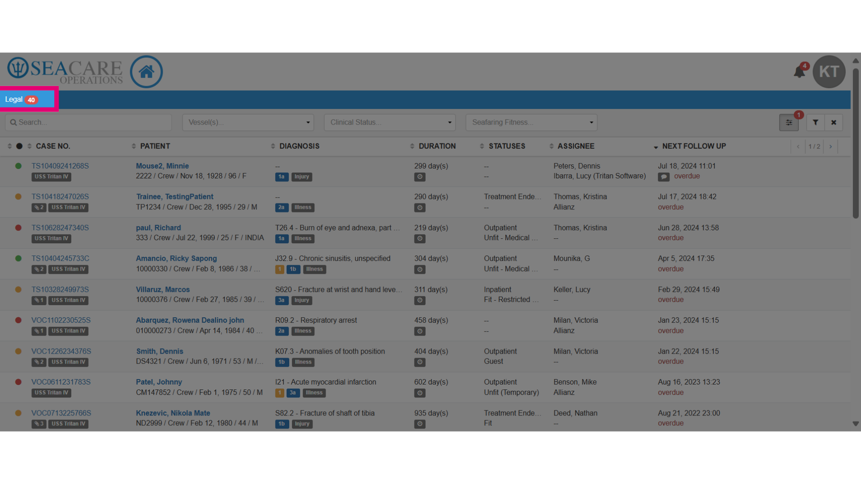Open the KT user avatar menu
Screen dimensions: 861x484
point(829,72)
